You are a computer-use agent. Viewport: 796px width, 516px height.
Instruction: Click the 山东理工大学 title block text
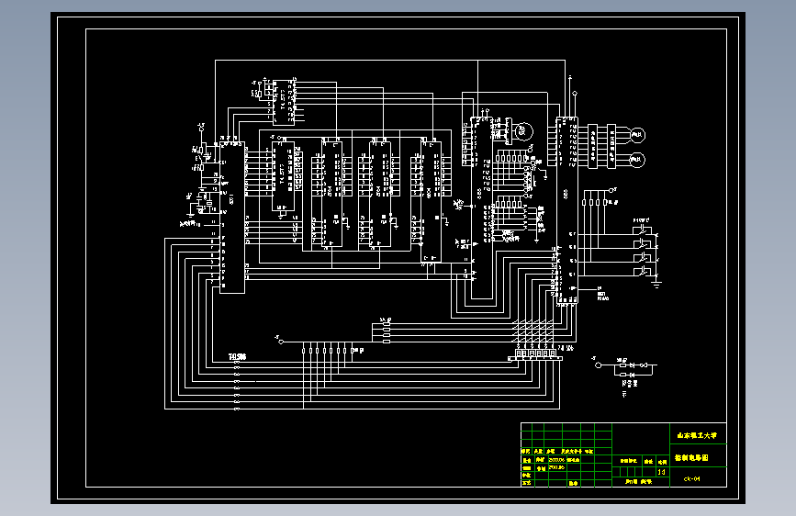(697, 436)
